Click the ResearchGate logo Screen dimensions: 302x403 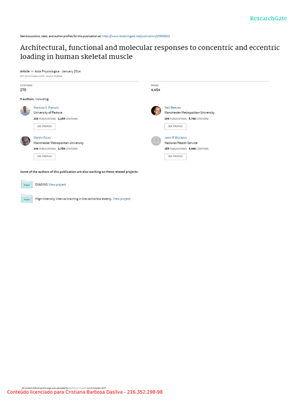pyautogui.click(x=268, y=18)
